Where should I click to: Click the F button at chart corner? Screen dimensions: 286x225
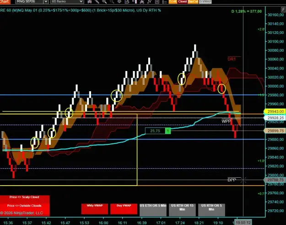(x=283, y=10)
